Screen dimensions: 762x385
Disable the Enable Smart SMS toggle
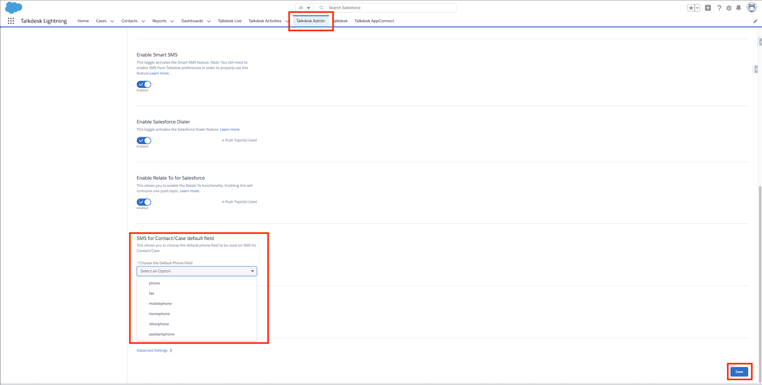tap(144, 84)
